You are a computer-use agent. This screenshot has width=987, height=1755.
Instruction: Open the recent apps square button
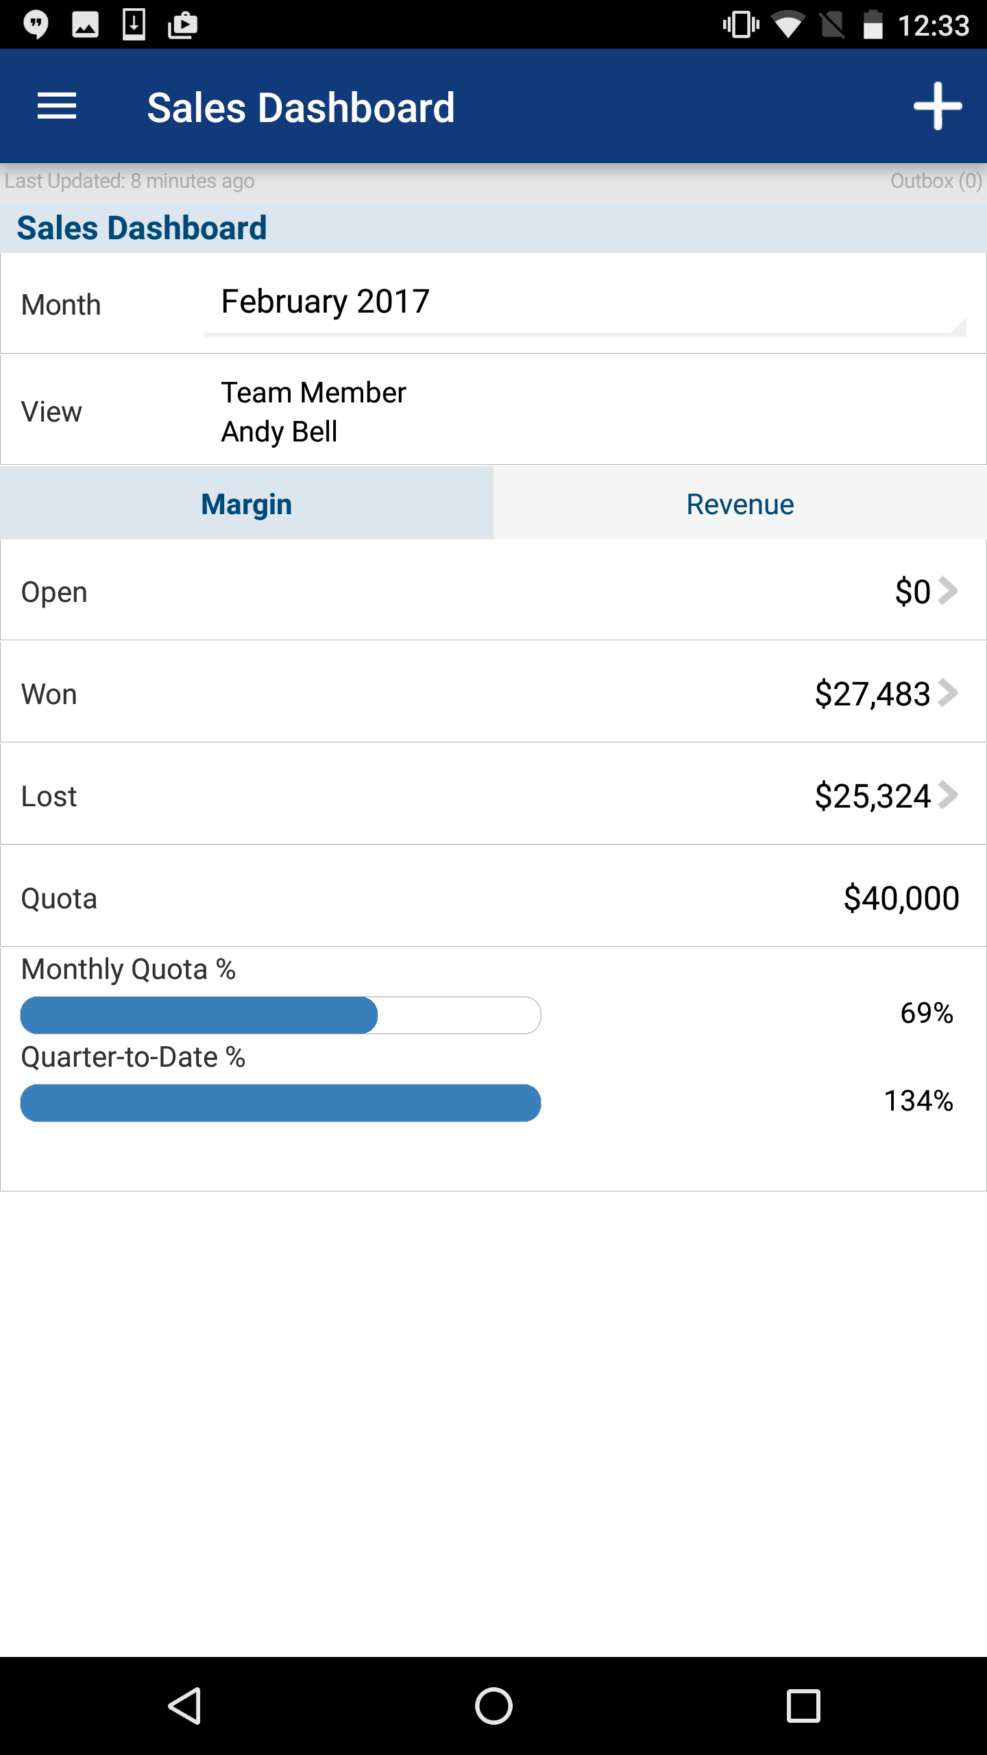pyautogui.click(x=803, y=1706)
